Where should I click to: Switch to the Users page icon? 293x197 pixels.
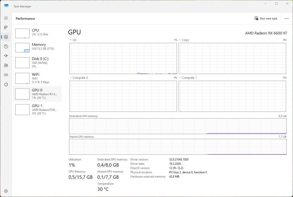tap(6, 65)
